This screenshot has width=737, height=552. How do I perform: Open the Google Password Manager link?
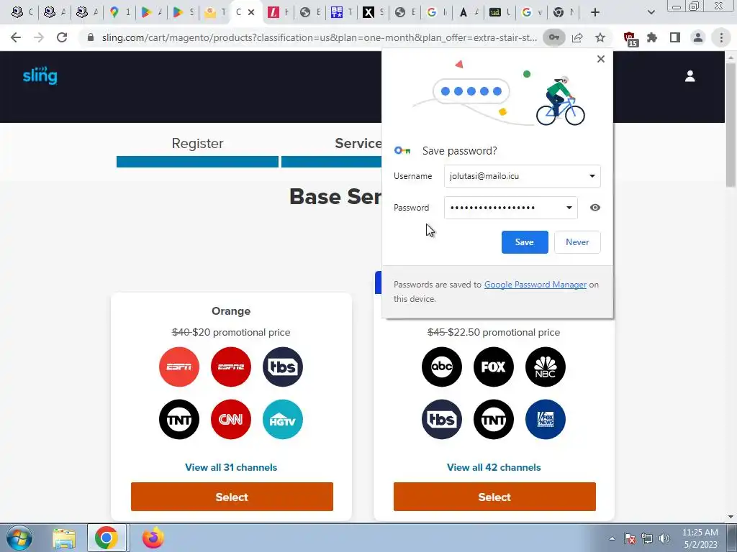tap(535, 285)
